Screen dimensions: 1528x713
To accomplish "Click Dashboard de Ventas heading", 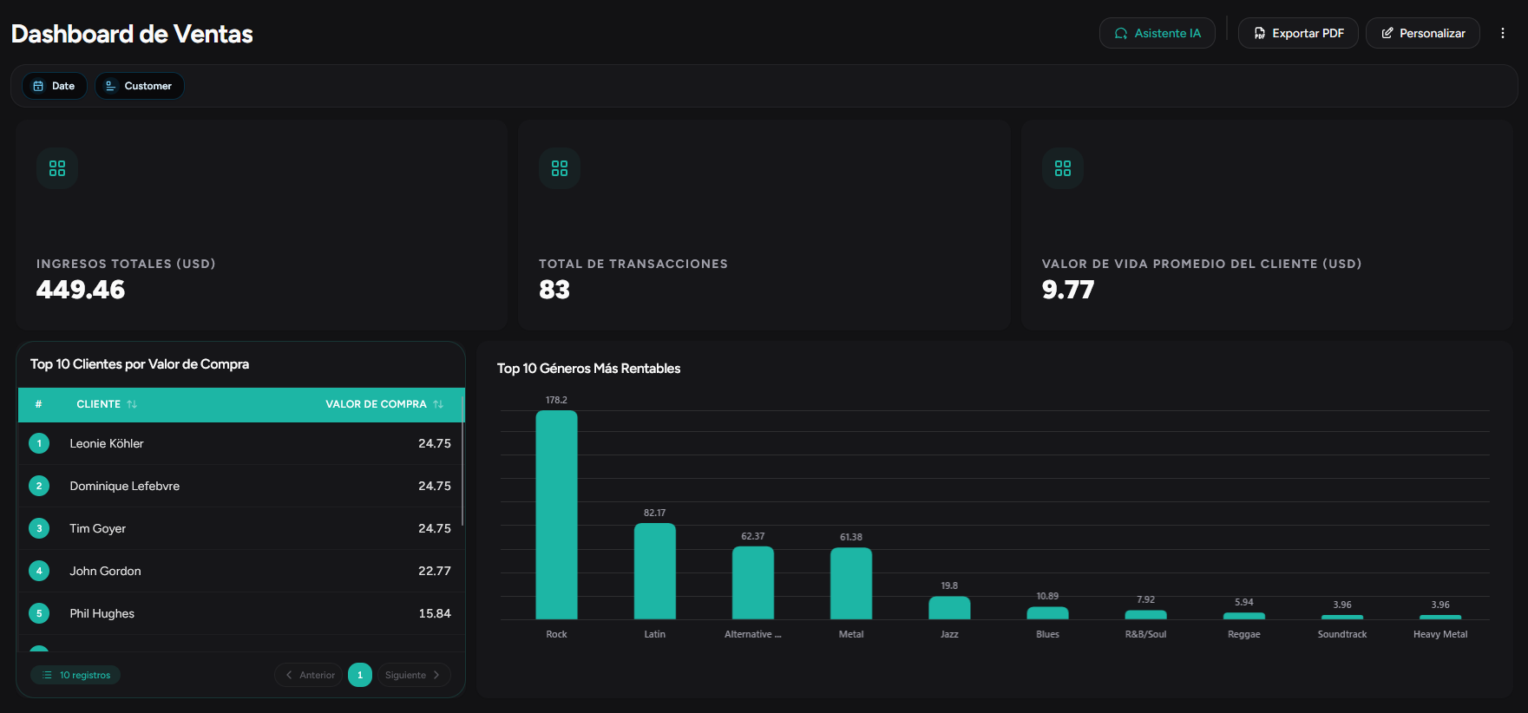I will (132, 34).
